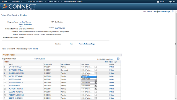177x100 pixels.
Task: Uncheck the box for JAMES CARPENTER
Action: pos(4,73)
